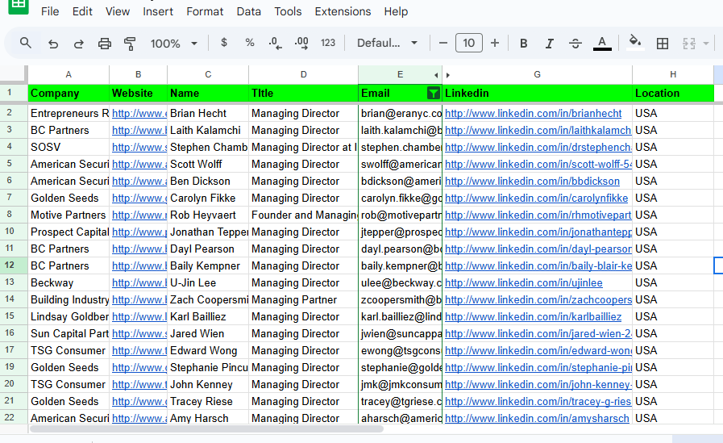This screenshot has height=443, width=723.
Task: Expand hidden column with left arrow
Action: (x=436, y=75)
